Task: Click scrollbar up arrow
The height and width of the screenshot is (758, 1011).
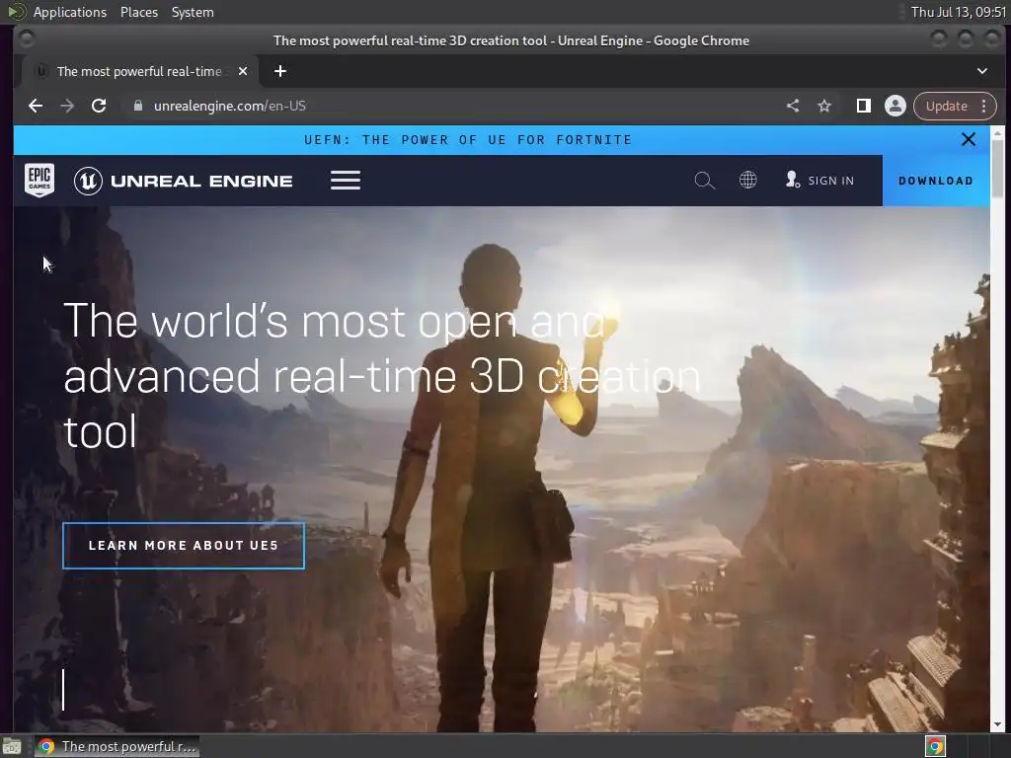Action: pyautogui.click(x=997, y=133)
